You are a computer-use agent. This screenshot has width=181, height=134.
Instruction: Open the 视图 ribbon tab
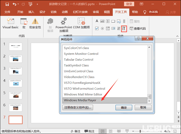tap(107, 12)
